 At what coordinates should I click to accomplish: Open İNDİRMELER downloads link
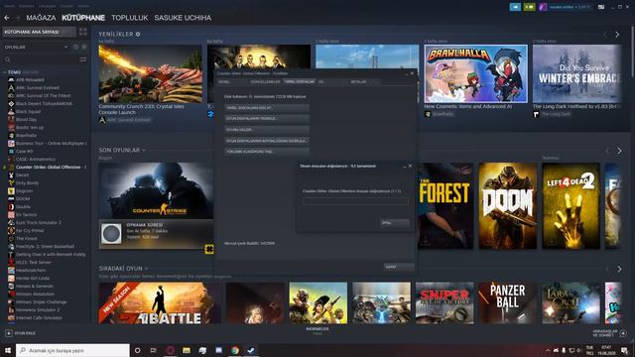[317, 329]
